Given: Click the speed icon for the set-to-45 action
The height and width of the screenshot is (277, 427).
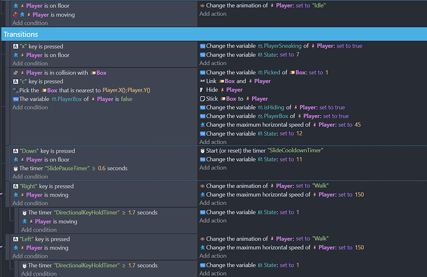Looking at the screenshot, I should coord(202,125).
